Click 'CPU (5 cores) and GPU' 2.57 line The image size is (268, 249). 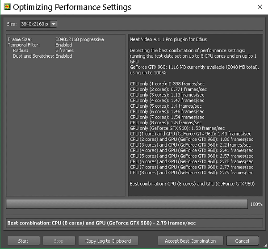(x=192, y=156)
